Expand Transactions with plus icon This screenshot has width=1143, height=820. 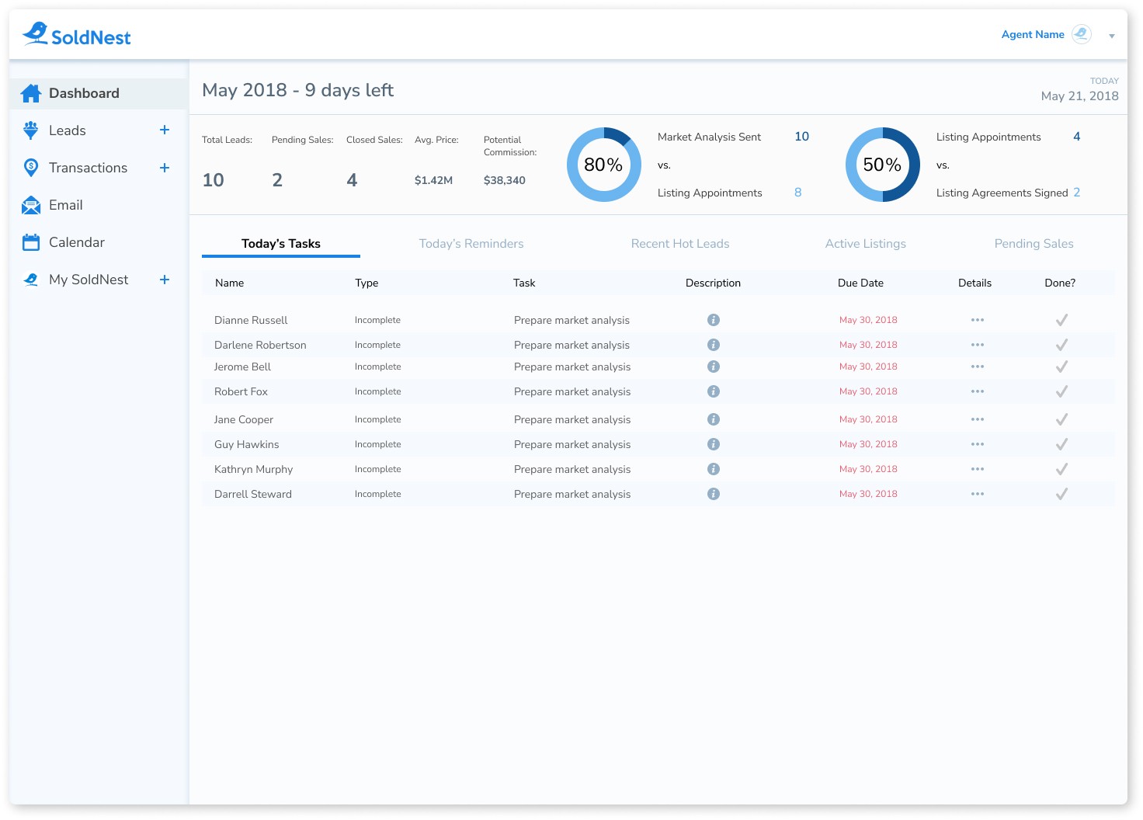(165, 167)
